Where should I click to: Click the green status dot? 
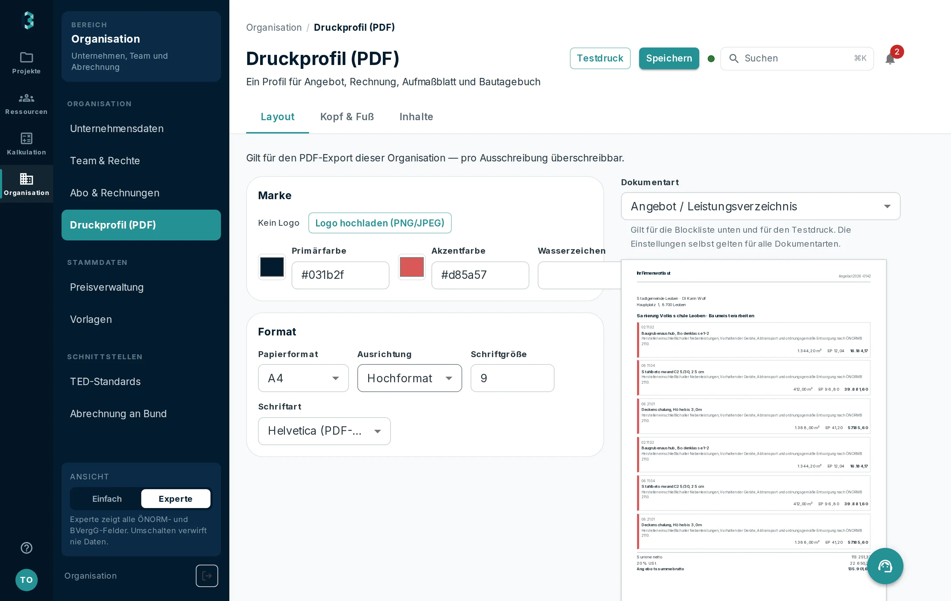click(711, 59)
